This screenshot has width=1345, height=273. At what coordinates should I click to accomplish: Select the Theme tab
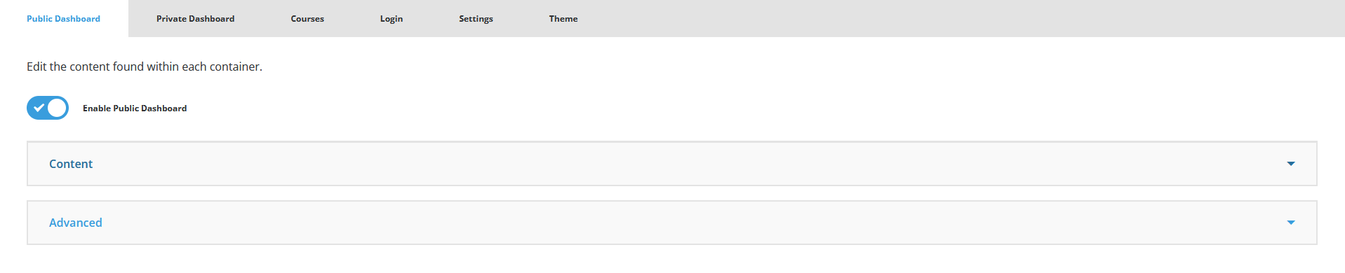pyautogui.click(x=563, y=19)
